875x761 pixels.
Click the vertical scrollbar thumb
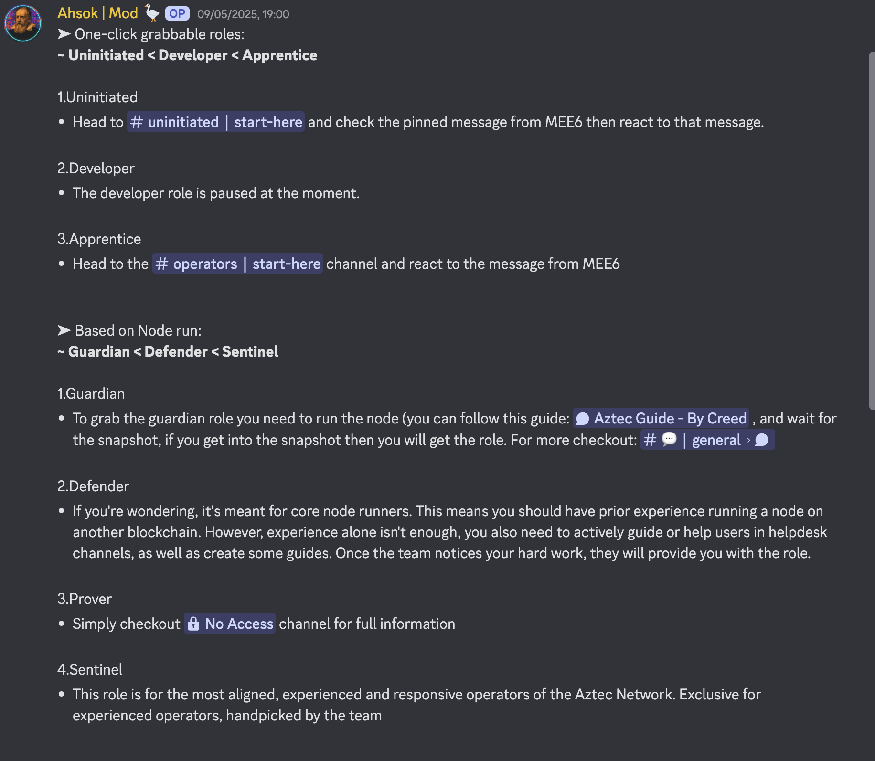tap(872, 229)
